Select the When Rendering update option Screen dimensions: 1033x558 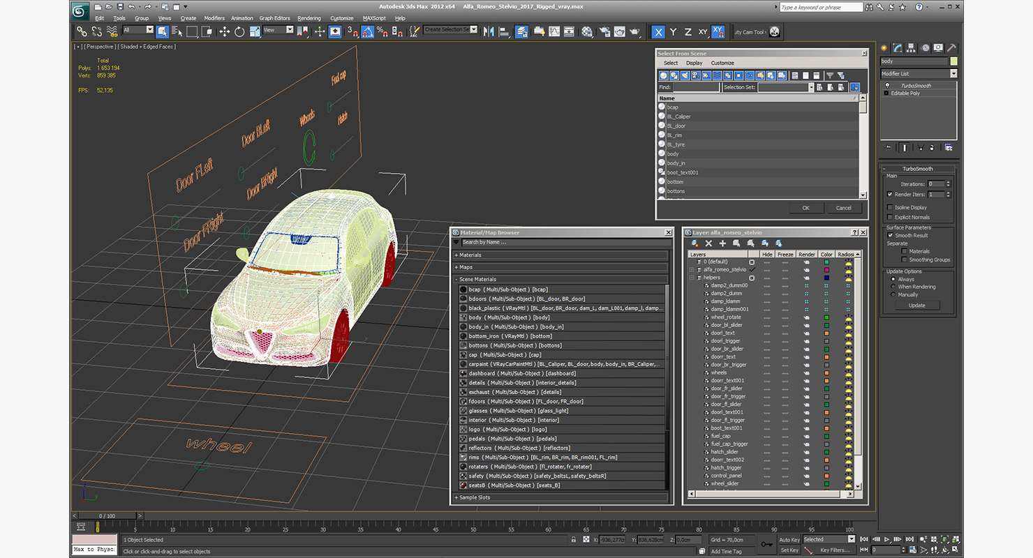click(x=893, y=287)
